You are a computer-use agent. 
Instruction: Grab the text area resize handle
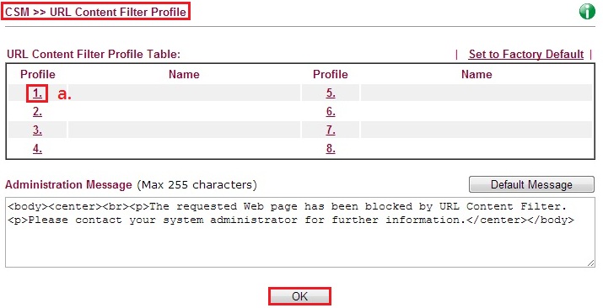pyautogui.click(x=590, y=263)
